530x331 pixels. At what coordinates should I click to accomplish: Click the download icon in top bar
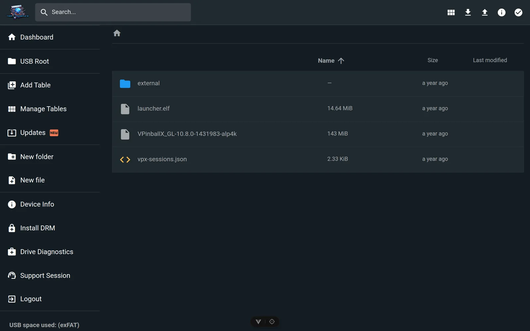(x=468, y=13)
